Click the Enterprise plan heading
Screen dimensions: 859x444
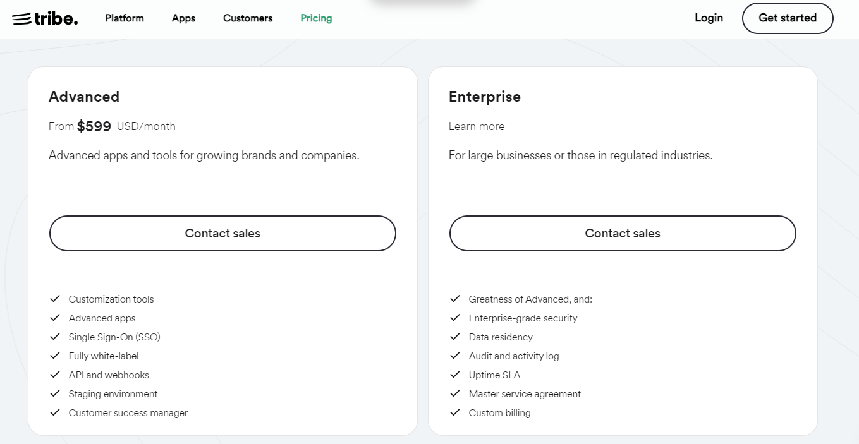pyautogui.click(x=485, y=97)
